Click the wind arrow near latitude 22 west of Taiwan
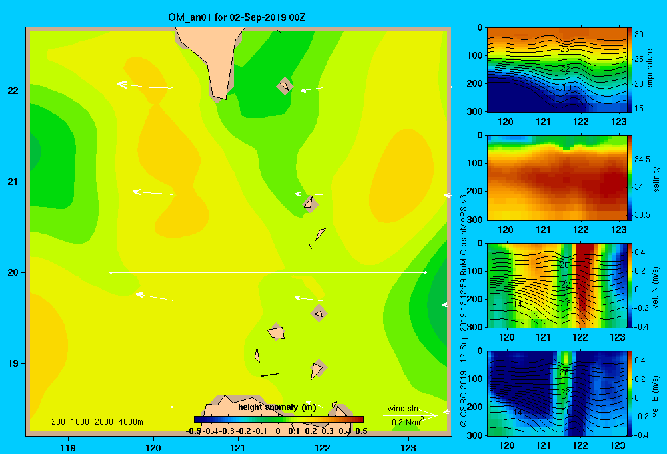Viewport: 667px width, 454px height. [x=145, y=85]
